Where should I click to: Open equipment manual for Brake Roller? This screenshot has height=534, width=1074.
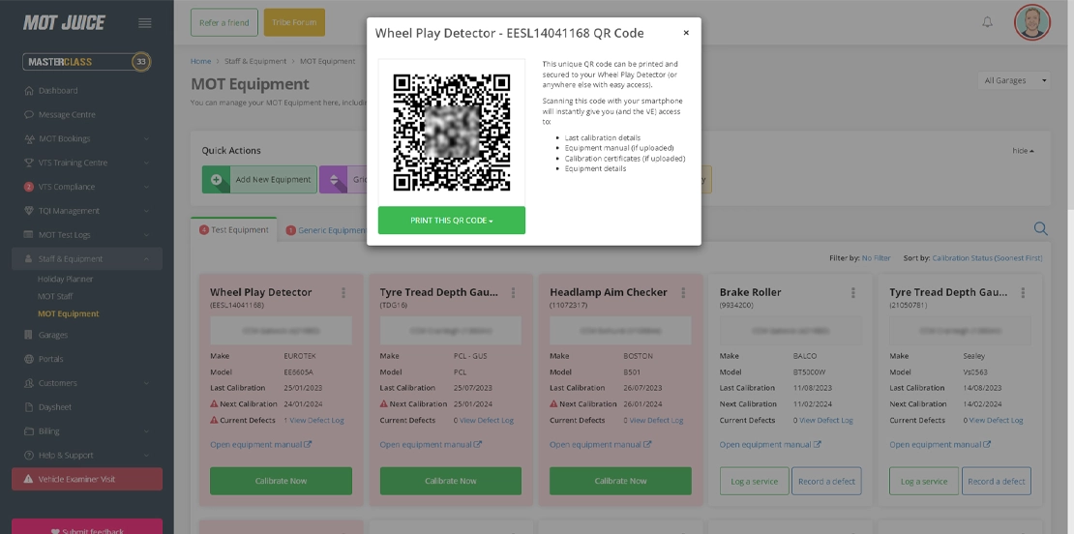click(x=770, y=444)
